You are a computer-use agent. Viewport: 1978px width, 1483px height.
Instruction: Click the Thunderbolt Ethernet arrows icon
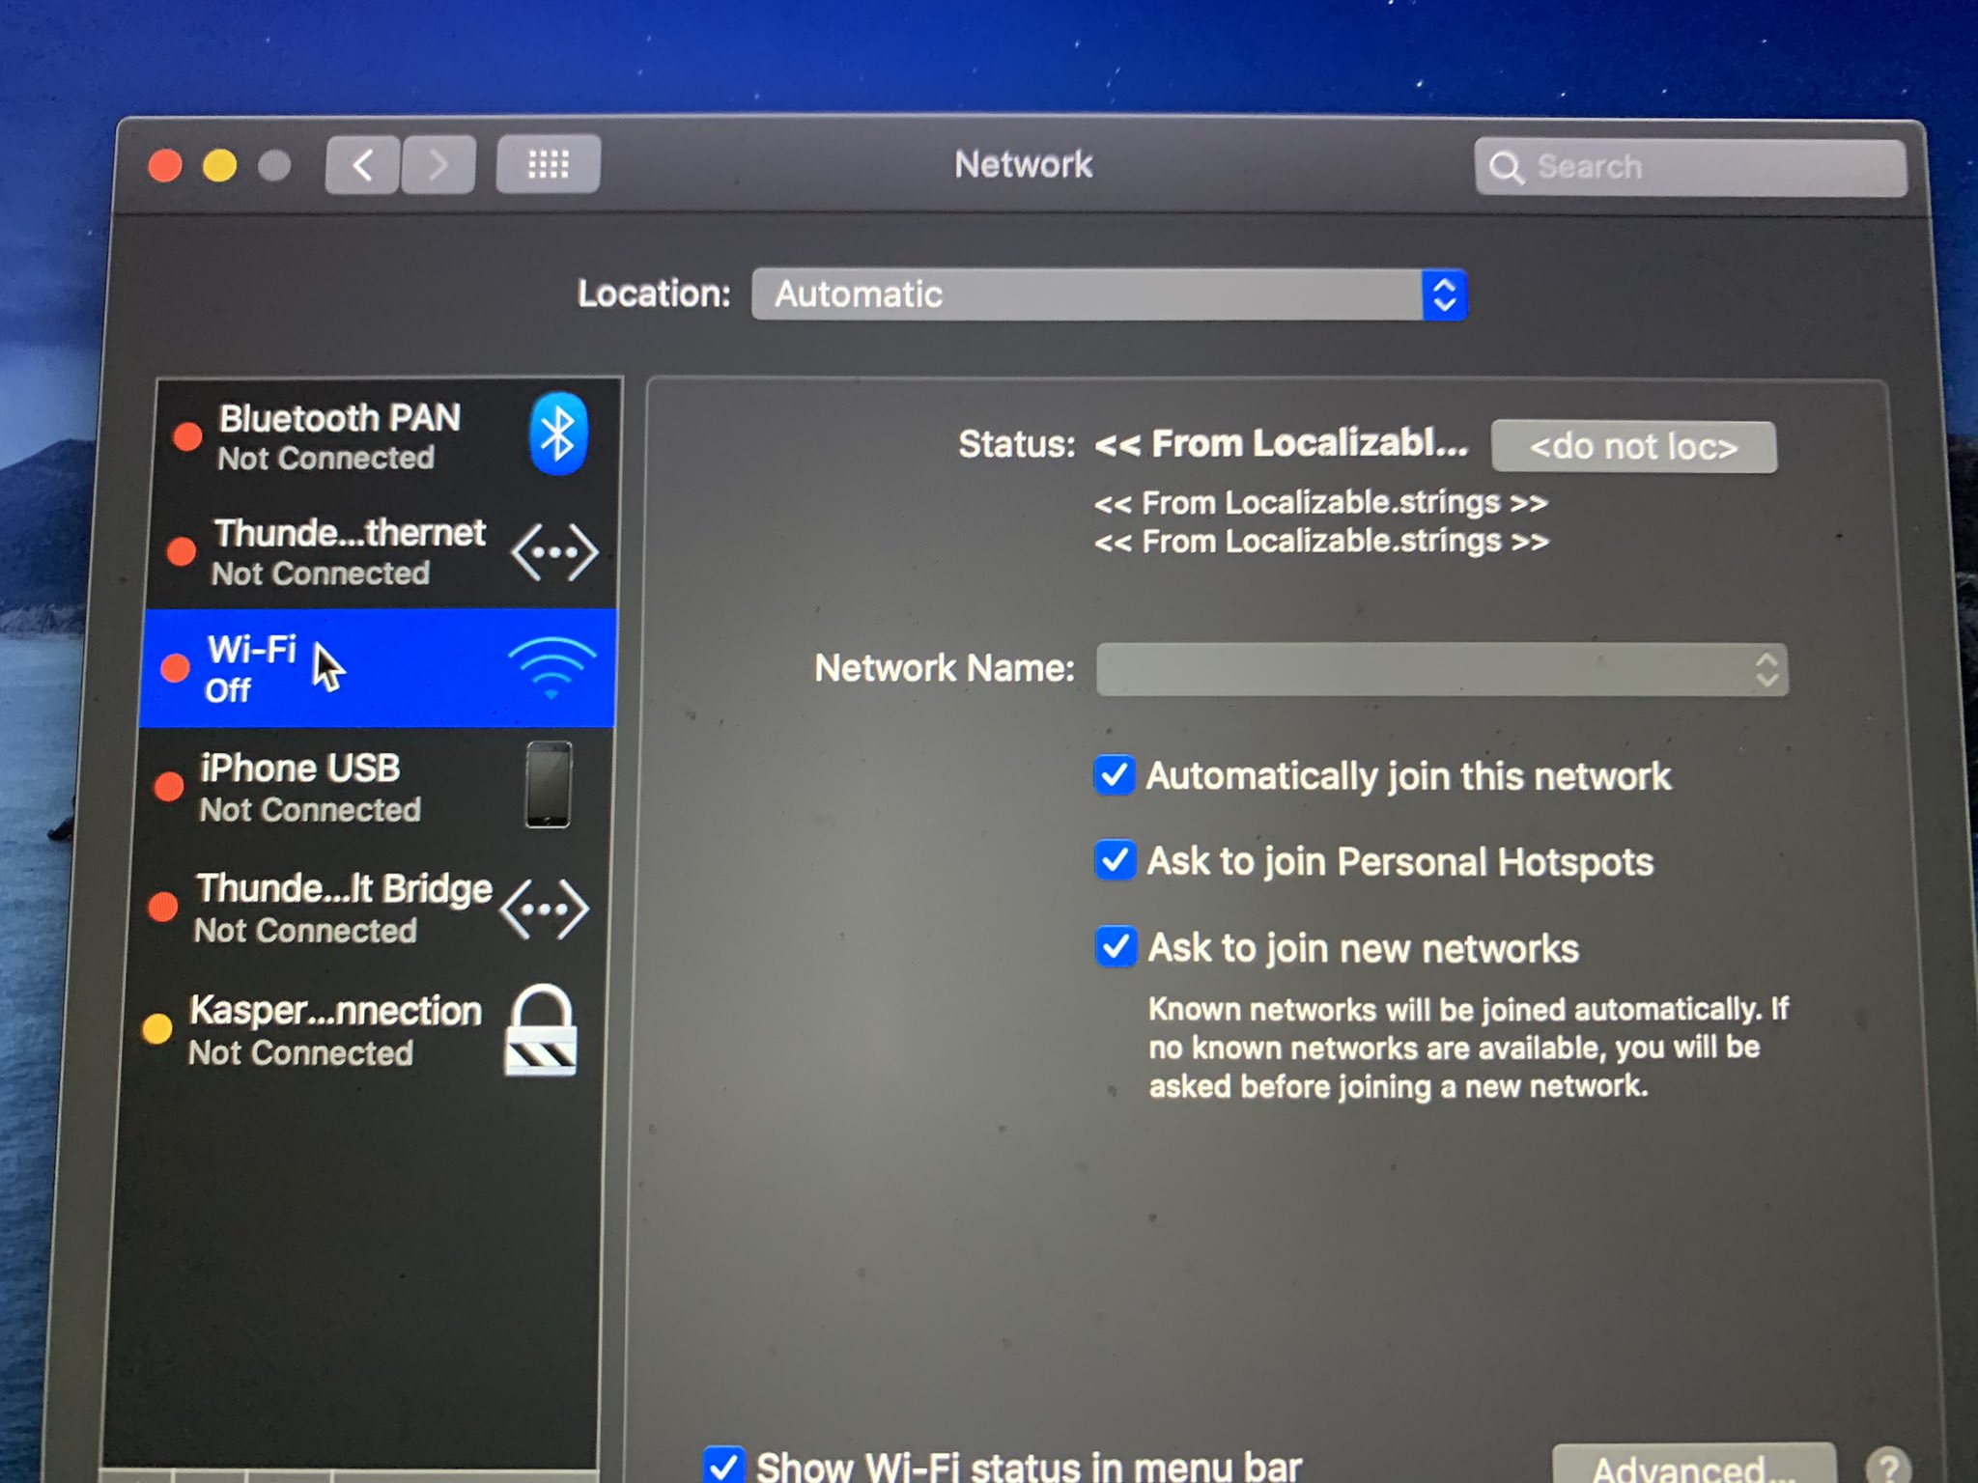(x=553, y=552)
